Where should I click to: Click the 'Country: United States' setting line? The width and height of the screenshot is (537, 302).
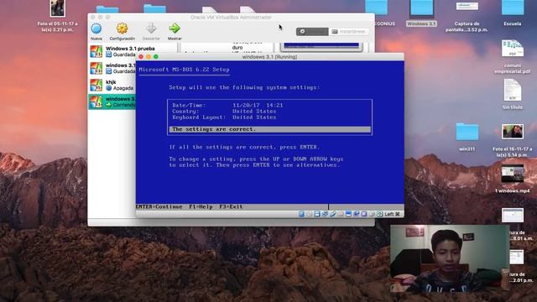click(x=224, y=112)
